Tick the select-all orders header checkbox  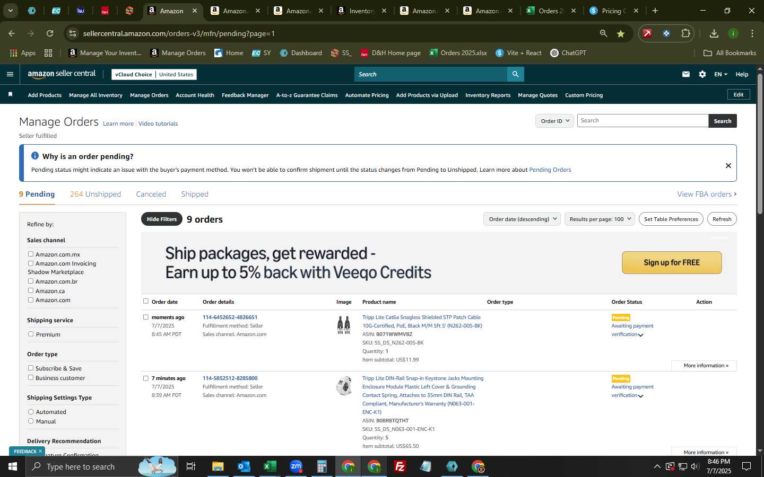[146, 301]
